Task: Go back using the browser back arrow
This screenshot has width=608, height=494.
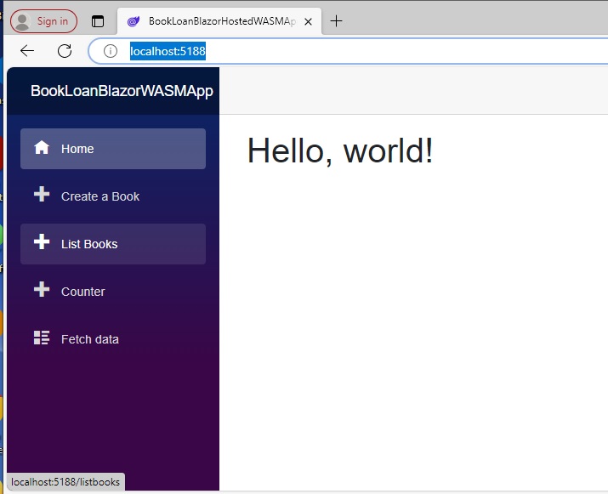Action: 27,51
